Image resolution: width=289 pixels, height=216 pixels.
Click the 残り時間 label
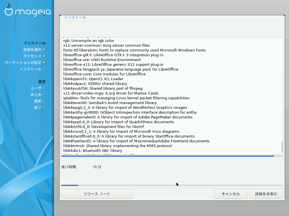tap(69, 167)
